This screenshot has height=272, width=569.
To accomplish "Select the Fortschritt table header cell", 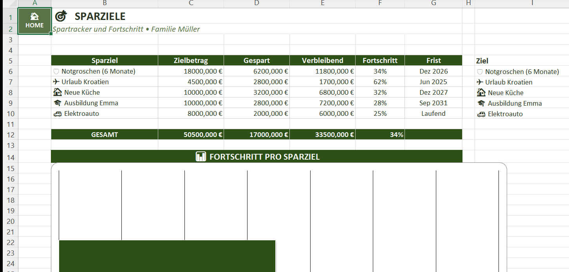I will (380, 61).
